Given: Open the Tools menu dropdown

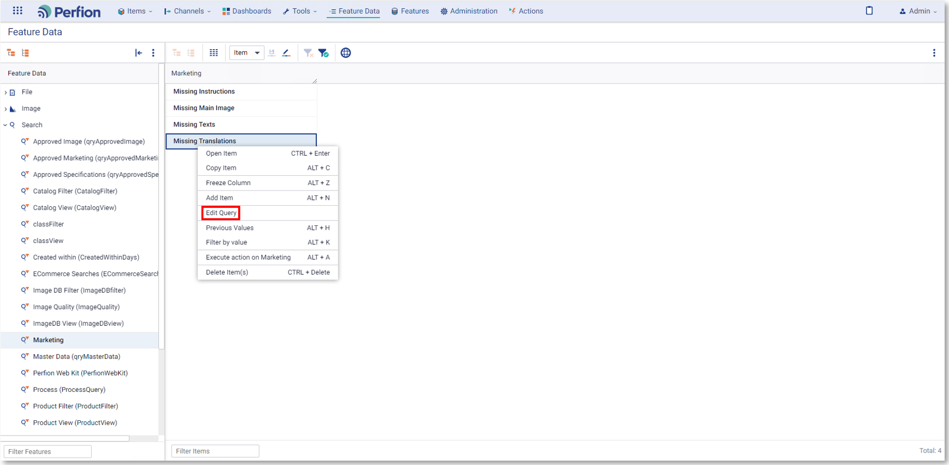Looking at the screenshot, I should click(300, 11).
